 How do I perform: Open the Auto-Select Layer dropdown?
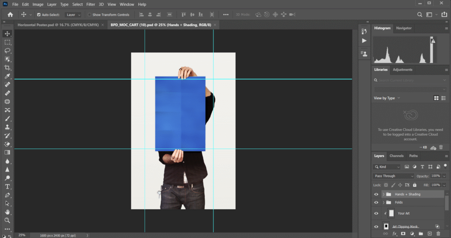[73, 15]
